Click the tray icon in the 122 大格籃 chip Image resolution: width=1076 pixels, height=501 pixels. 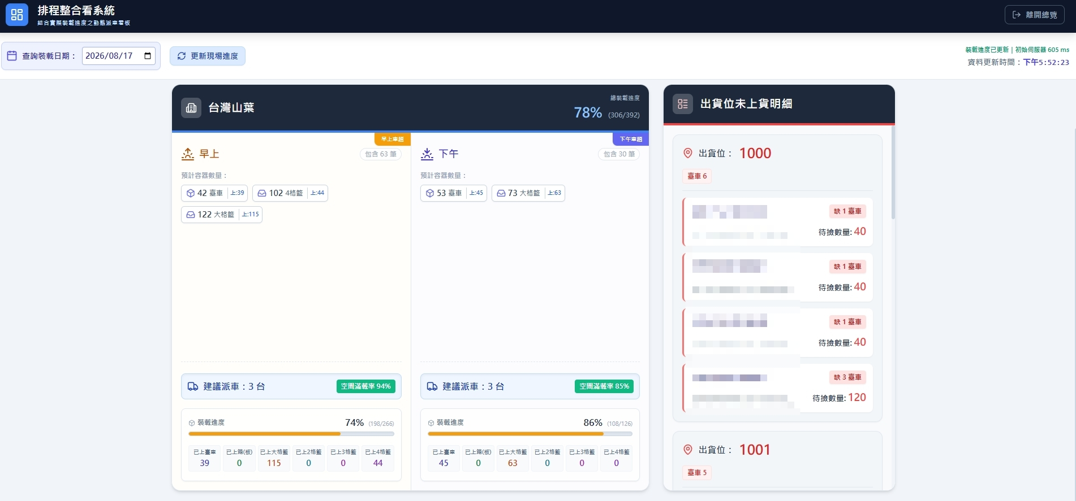click(x=191, y=215)
